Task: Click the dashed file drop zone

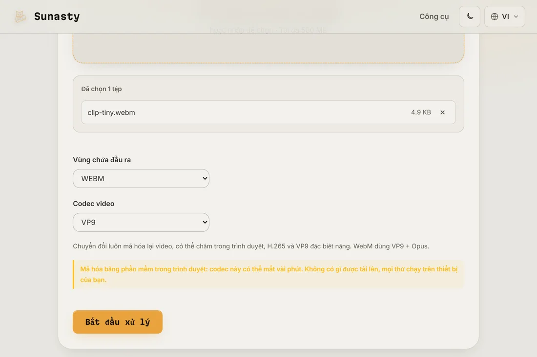Action: coord(268,48)
